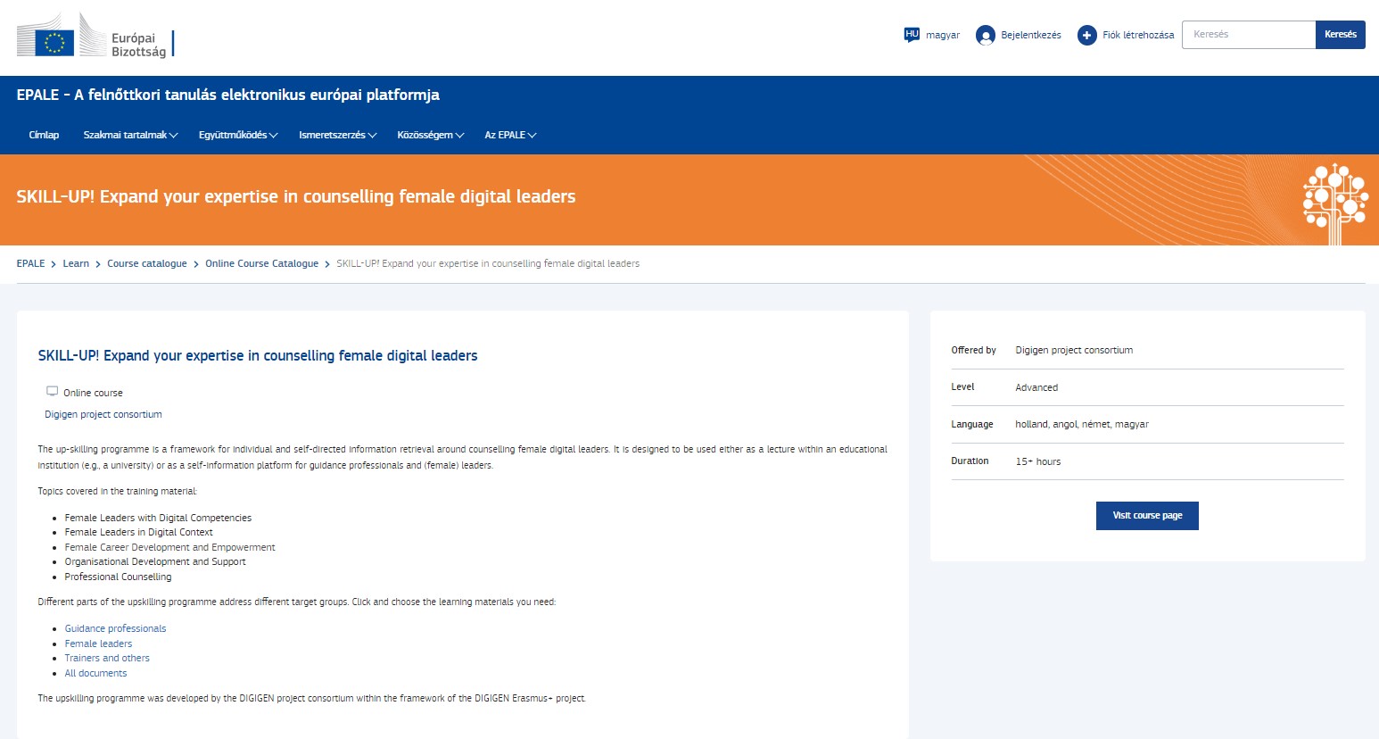Image resolution: width=1379 pixels, height=739 pixels.
Task: Click the Advanced level value
Action: click(1036, 387)
